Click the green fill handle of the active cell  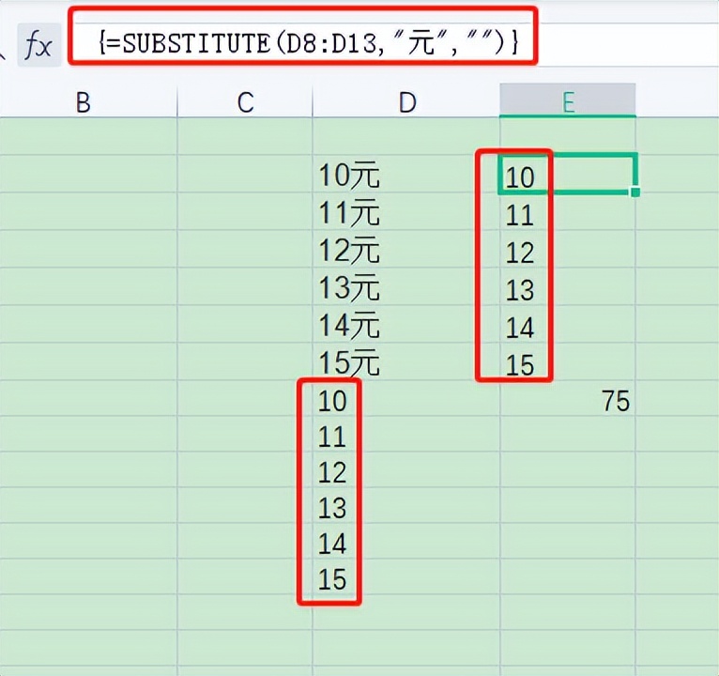click(x=635, y=192)
